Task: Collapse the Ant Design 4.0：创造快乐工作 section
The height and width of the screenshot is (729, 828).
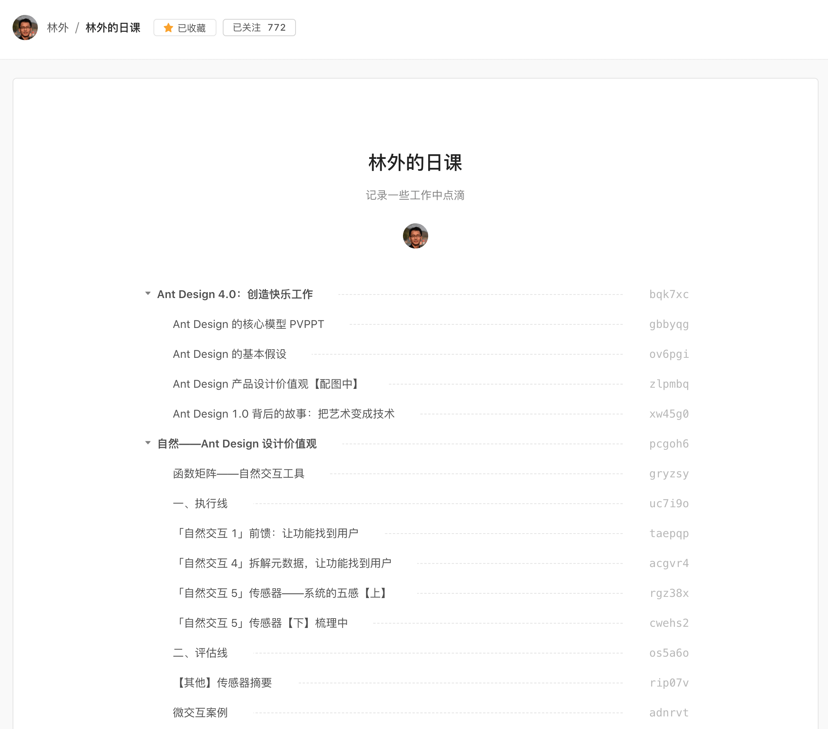Action: pos(148,293)
